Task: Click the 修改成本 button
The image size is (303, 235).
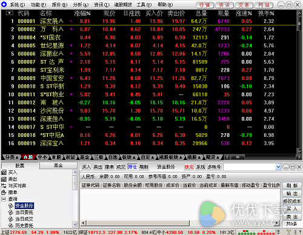Action: pos(292,201)
